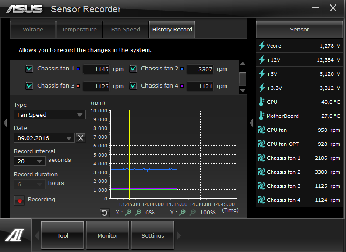Uncheck the Chassis fan 4 checkbox
This screenshot has width=346, height=252.
[x=133, y=86]
